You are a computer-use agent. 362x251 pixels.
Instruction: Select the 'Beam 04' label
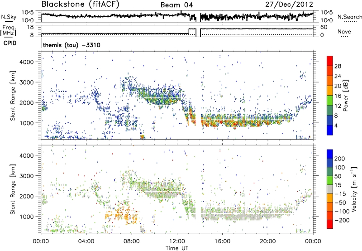click(x=176, y=5)
